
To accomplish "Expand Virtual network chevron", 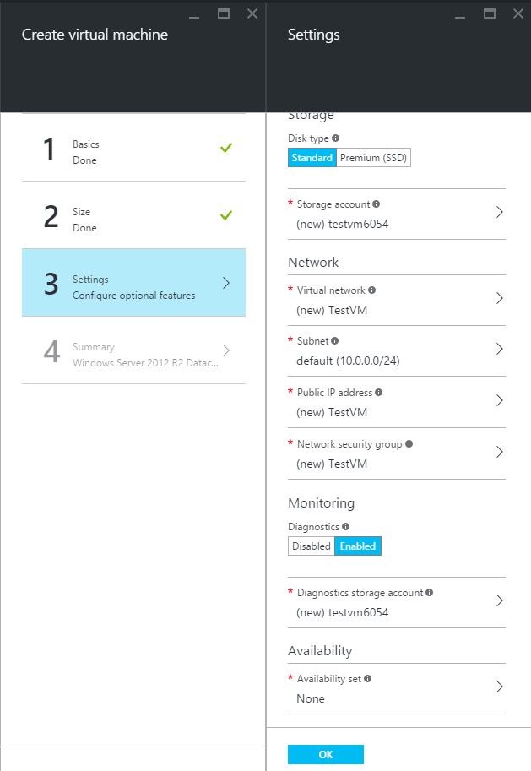I will [500, 298].
